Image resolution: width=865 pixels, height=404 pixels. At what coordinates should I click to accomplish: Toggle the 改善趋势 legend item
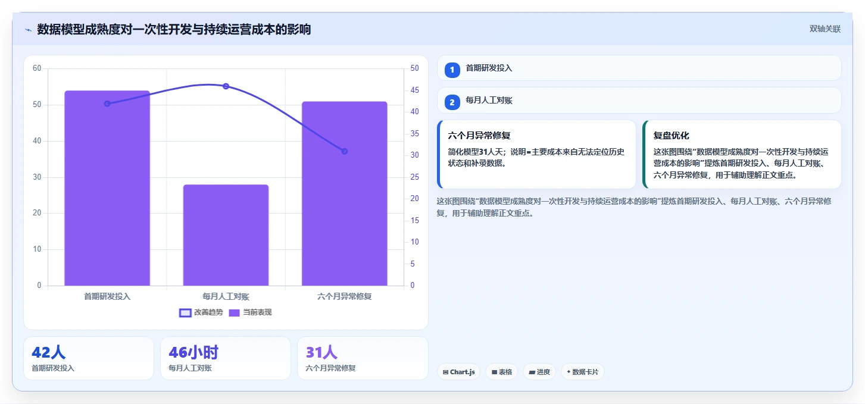coord(201,312)
